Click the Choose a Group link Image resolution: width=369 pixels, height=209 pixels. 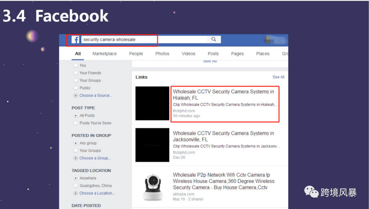point(95,158)
